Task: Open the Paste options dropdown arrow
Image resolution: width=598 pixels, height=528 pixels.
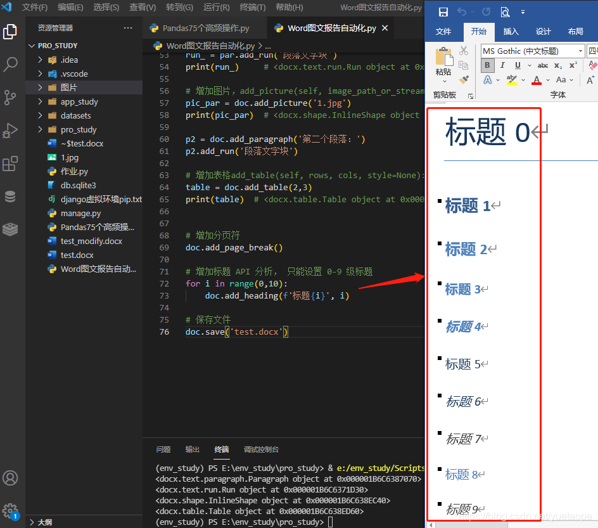Action: click(444, 81)
